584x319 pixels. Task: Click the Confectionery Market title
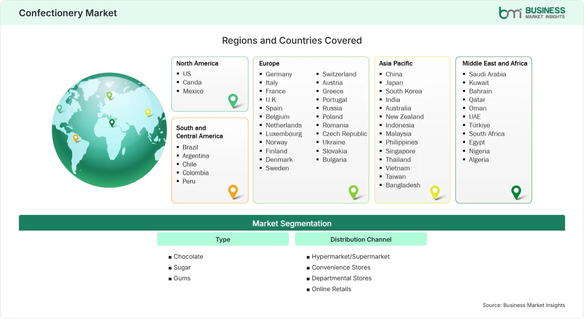68,13
